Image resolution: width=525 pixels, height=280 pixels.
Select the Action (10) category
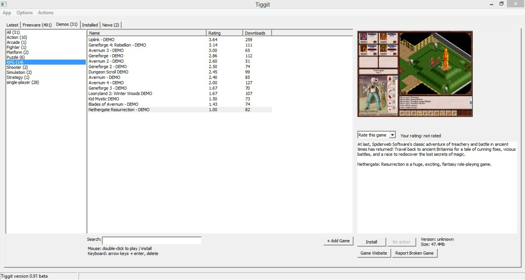point(46,37)
